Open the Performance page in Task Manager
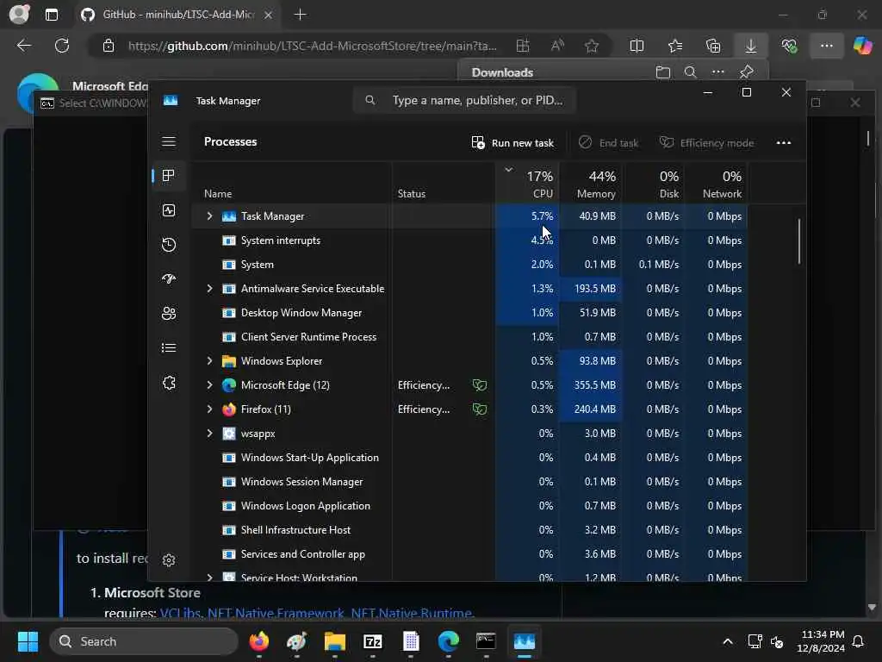The height and width of the screenshot is (662, 882). point(169,210)
